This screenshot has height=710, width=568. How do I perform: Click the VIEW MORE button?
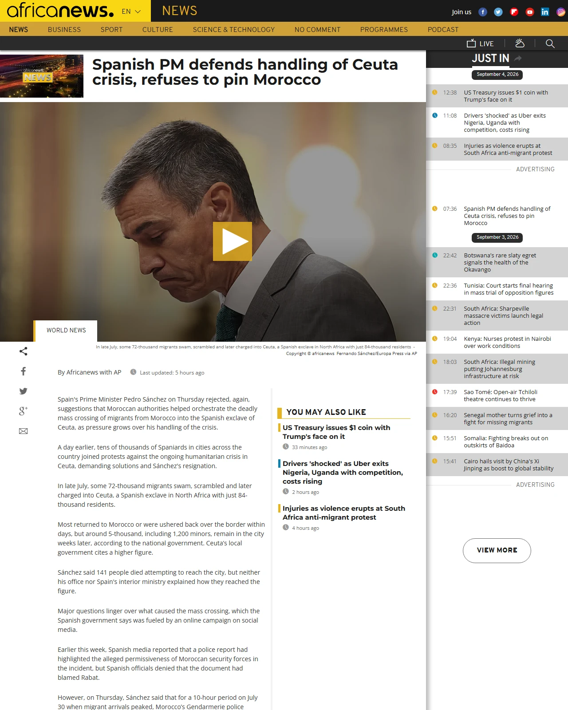pos(497,550)
